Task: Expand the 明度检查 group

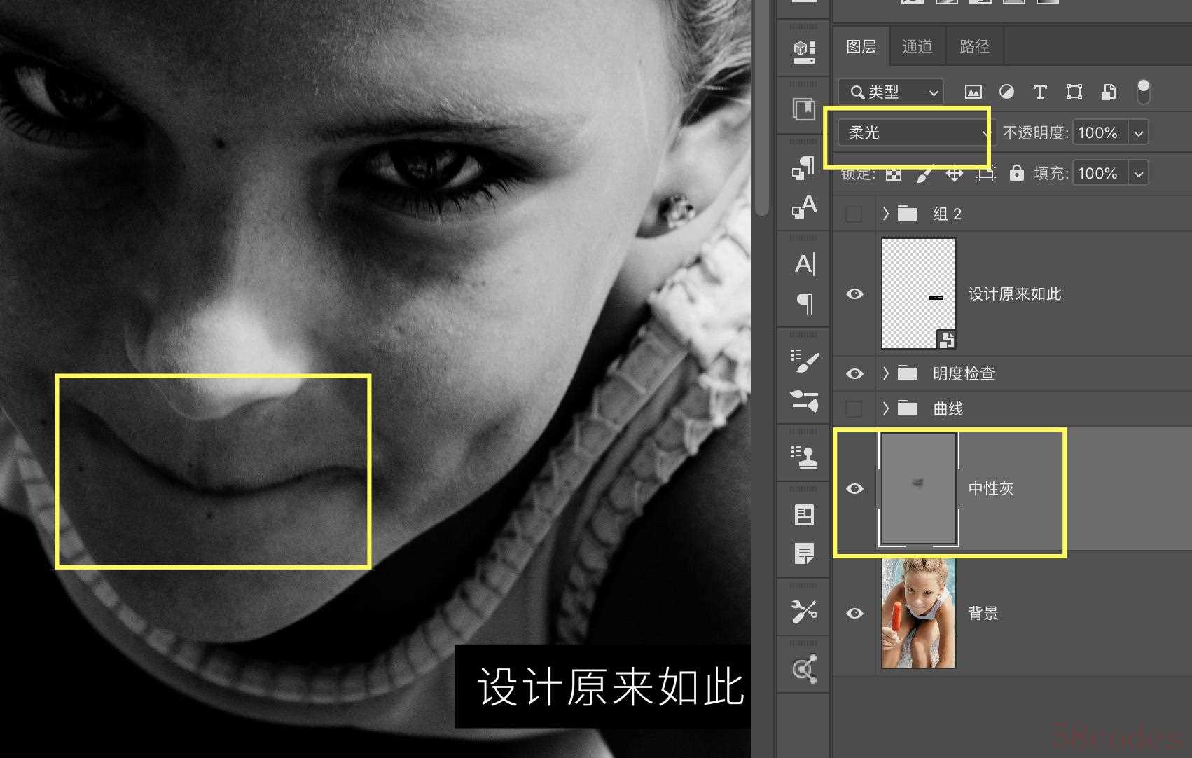Action: pyautogui.click(x=886, y=373)
